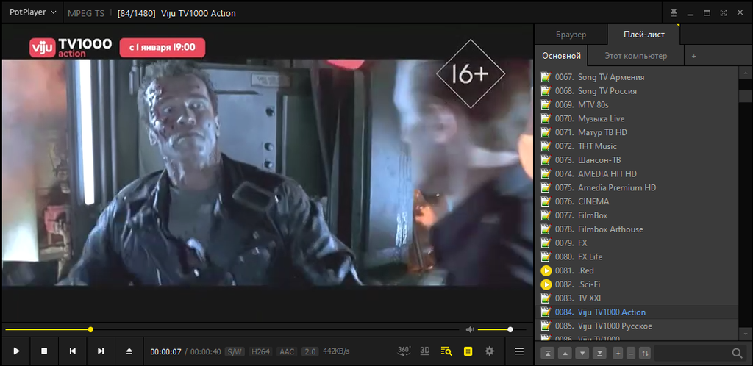Select 0071. Матур ТВ HD channel
Viewport: 753px width, 366px height.
click(637, 132)
